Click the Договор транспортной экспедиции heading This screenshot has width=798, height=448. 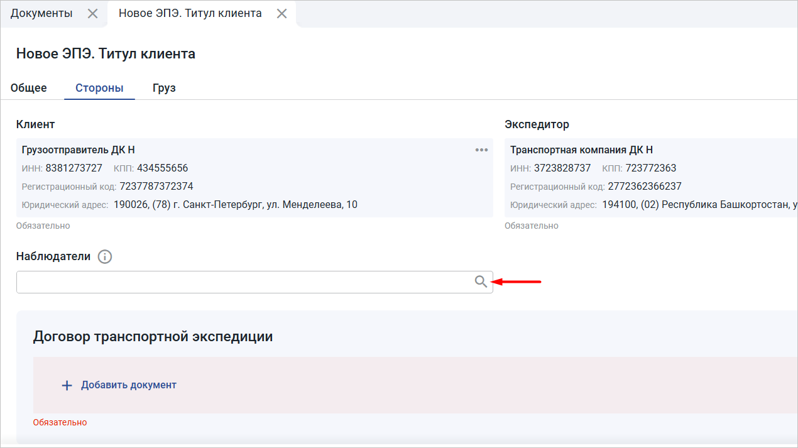click(x=153, y=337)
